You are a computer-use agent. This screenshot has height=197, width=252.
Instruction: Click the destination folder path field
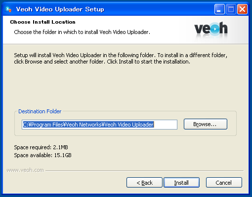pos(99,125)
